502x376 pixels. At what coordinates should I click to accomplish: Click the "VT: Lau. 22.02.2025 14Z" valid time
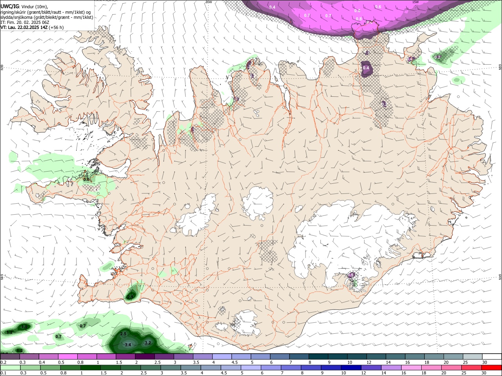click(x=24, y=27)
